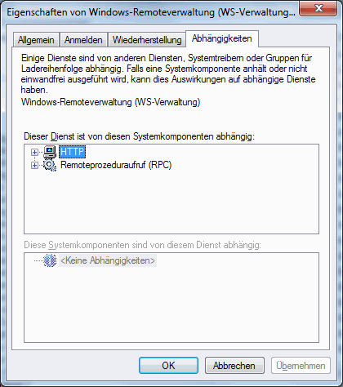The height and width of the screenshot is (387, 343).
Task: Go to the Wiederherstellung tab
Action: (x=147, y=40)
